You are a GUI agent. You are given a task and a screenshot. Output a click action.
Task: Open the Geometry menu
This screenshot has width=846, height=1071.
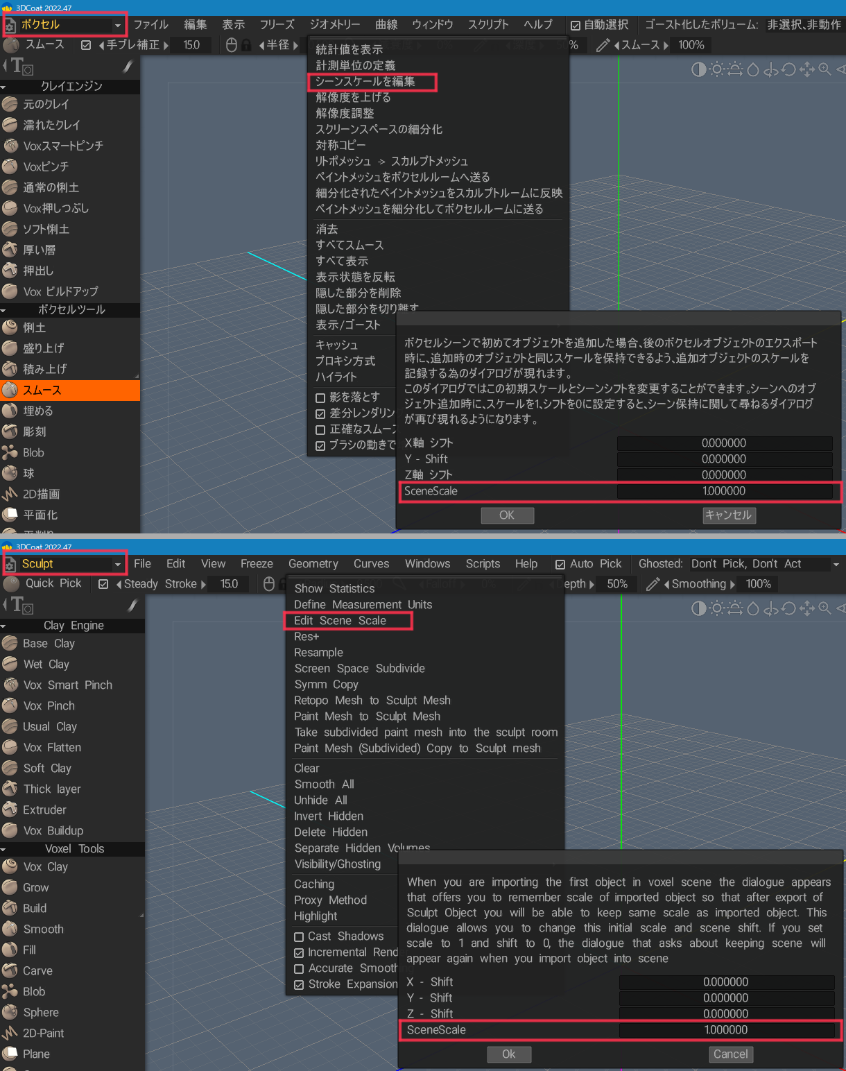(313, 564)
